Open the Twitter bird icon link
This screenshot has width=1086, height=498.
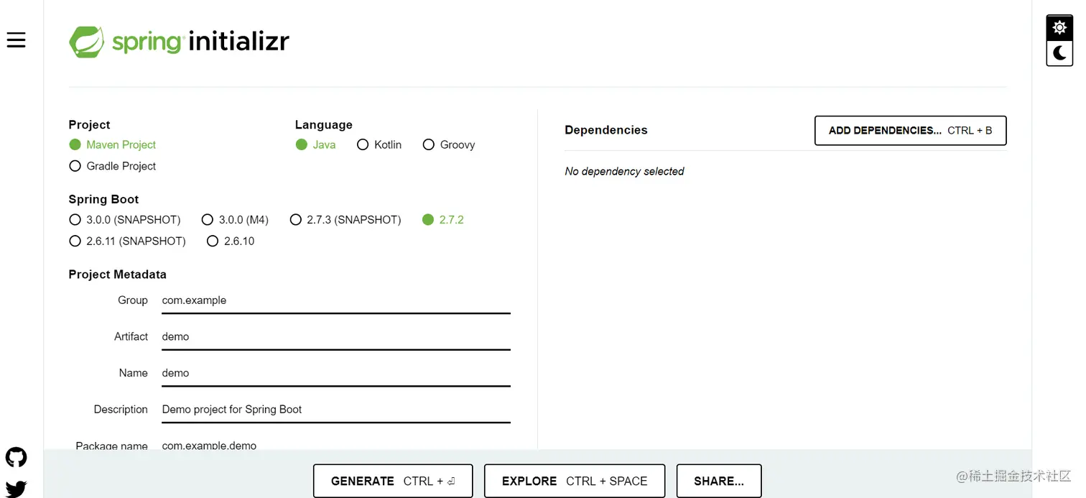(x=16, y=489)
